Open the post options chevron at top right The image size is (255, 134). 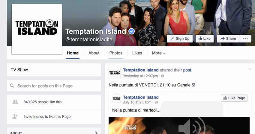250,69
